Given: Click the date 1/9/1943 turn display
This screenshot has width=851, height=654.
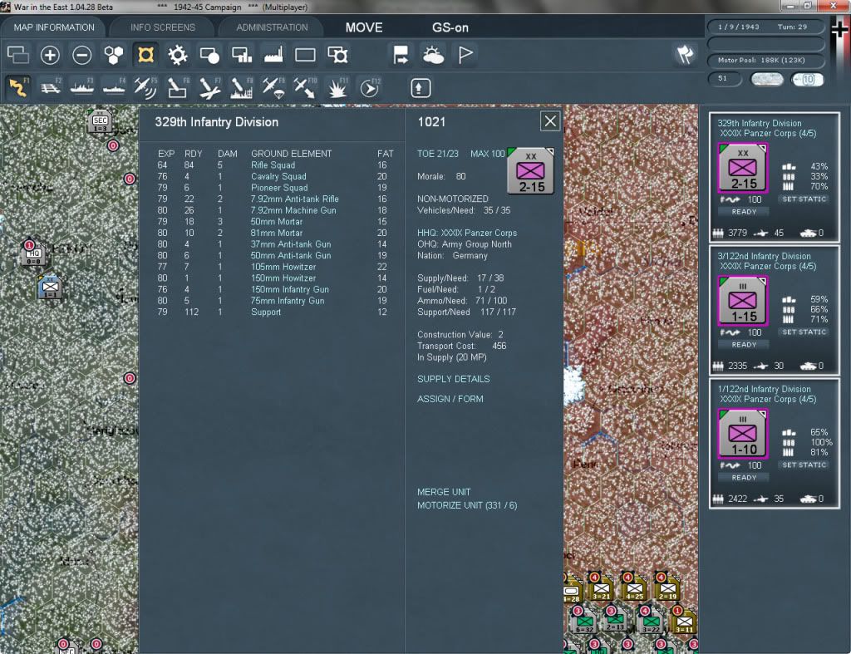Looking at the screenshot, I should (x=765, y=27).
